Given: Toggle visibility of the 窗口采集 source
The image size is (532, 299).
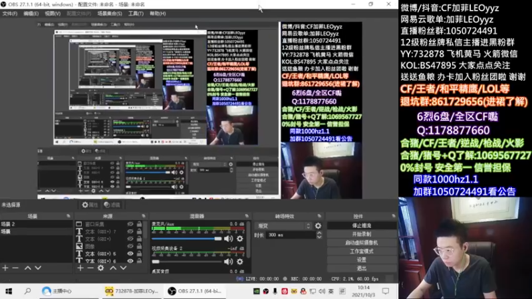Looking at the screenshot, I should 130,224.
